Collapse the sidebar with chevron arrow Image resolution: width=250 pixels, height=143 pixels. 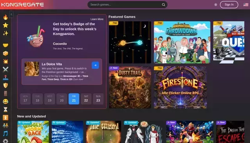click(11, 14)
